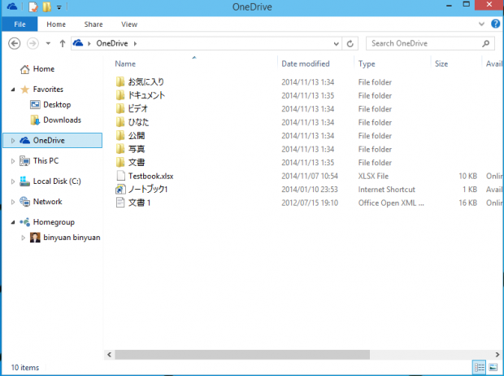Viewport: 504px width, 376px height.
Task: Click the 16 KB size cell
Action: (467, 203)
